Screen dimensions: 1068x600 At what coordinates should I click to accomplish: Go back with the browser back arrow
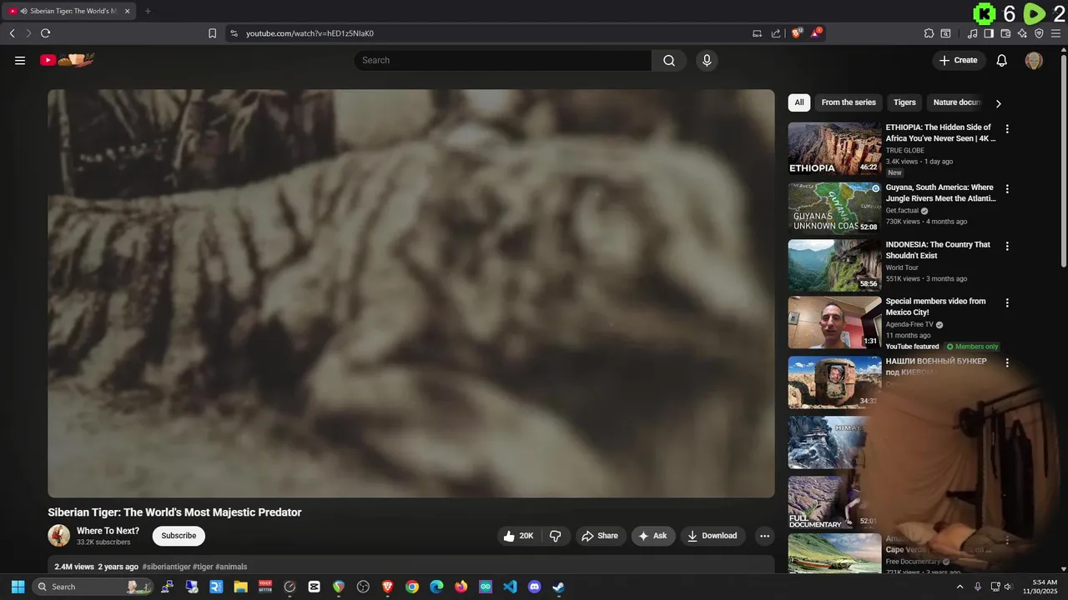point(12,33)
